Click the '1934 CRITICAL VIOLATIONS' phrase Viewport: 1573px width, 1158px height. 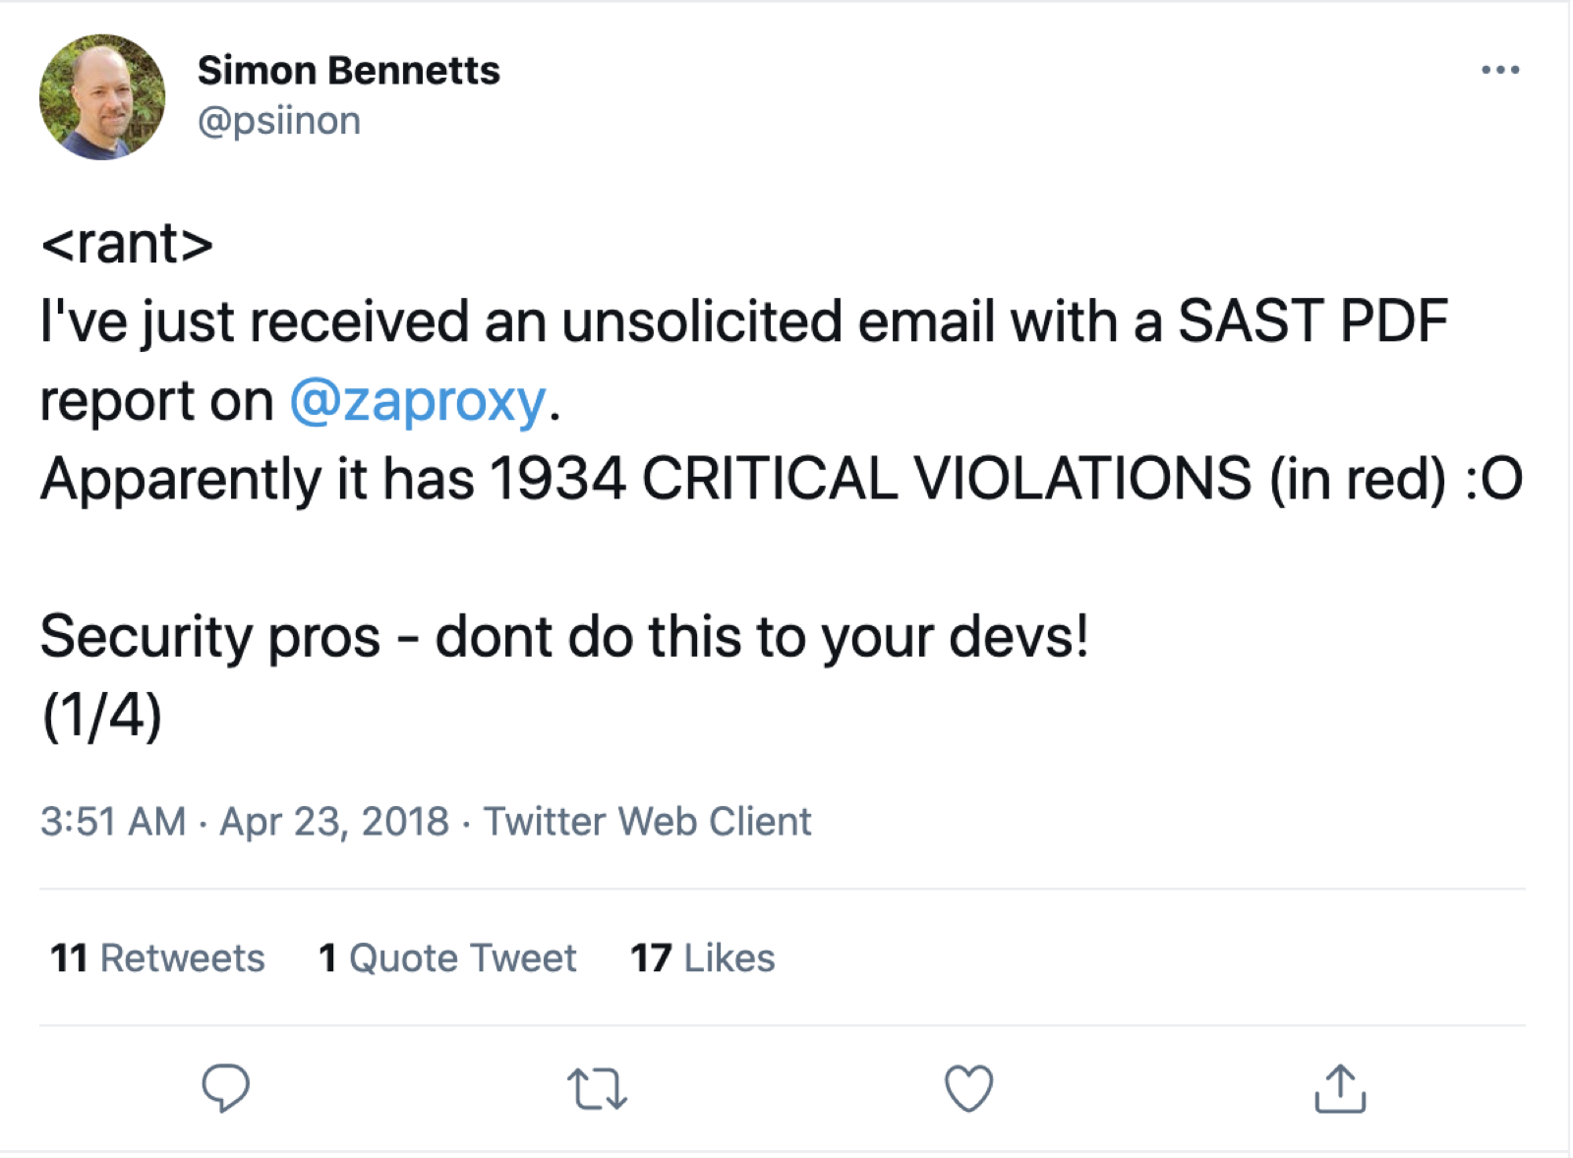pyautogui.click(x=870, y=479)
